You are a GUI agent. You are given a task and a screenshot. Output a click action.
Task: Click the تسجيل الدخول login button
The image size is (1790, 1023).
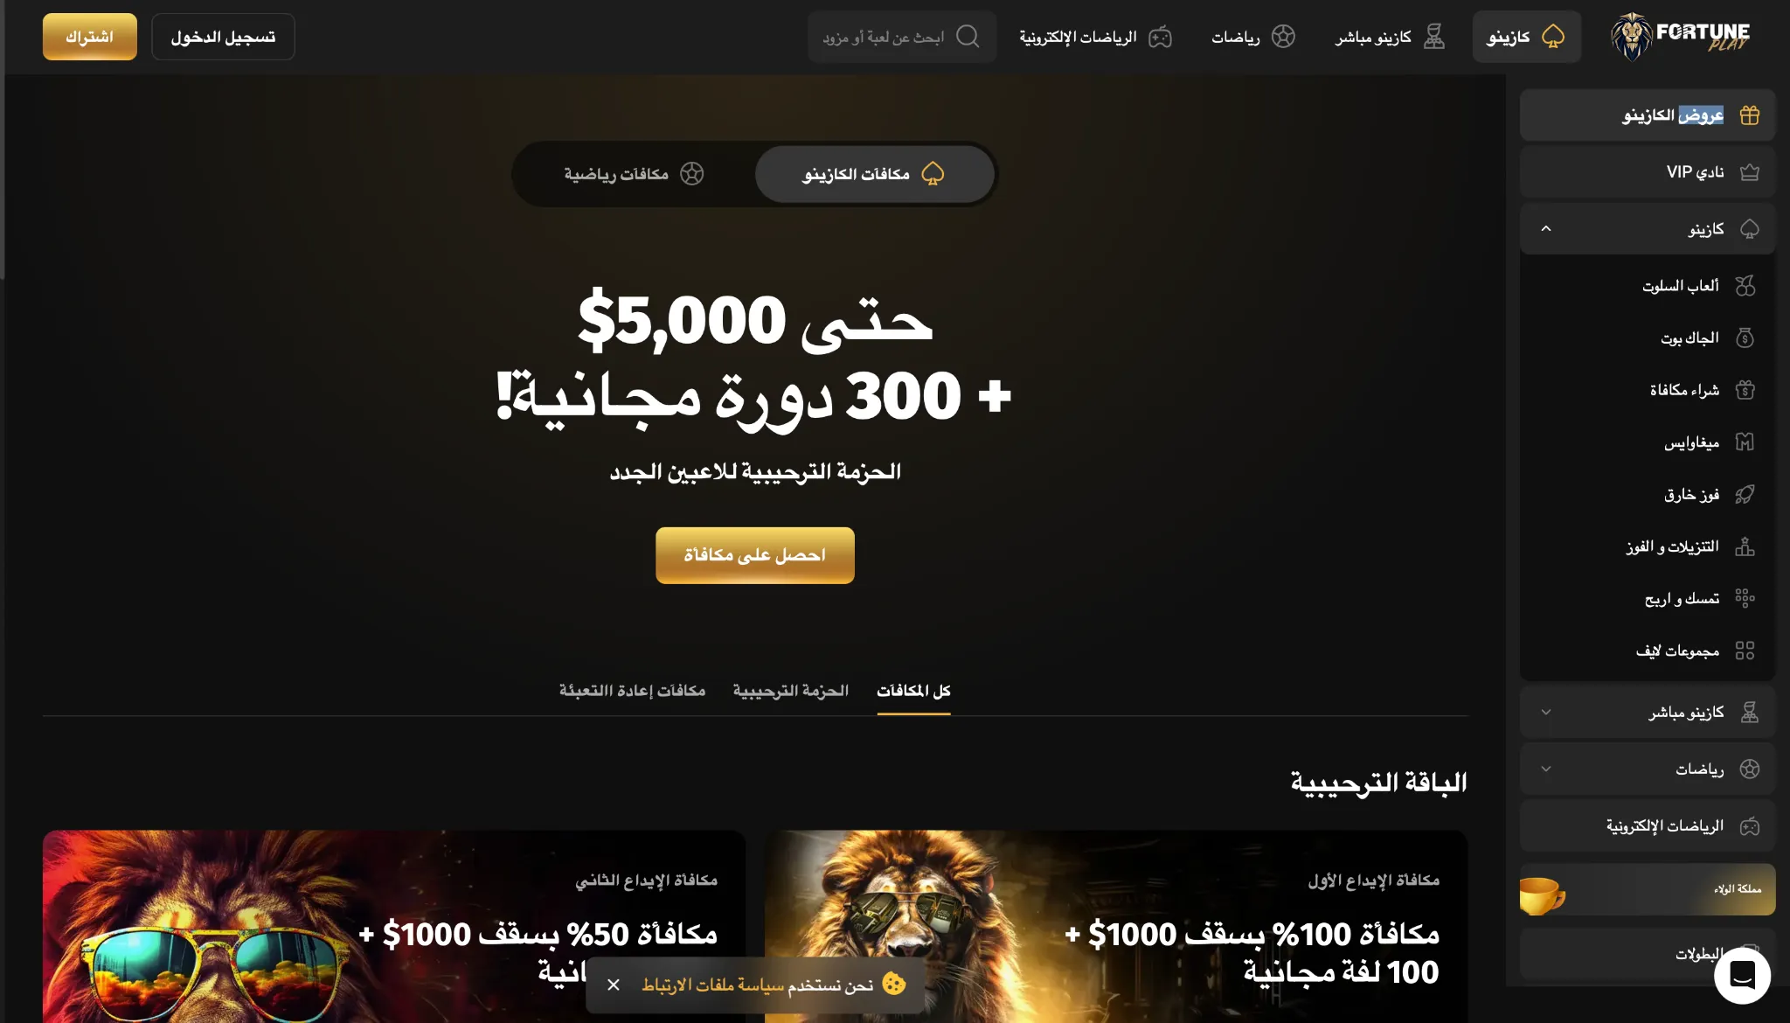(223, 37)
